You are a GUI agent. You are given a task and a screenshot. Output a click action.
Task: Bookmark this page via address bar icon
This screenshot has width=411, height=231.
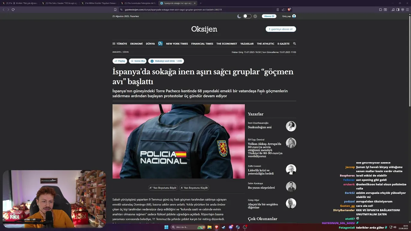115,10
